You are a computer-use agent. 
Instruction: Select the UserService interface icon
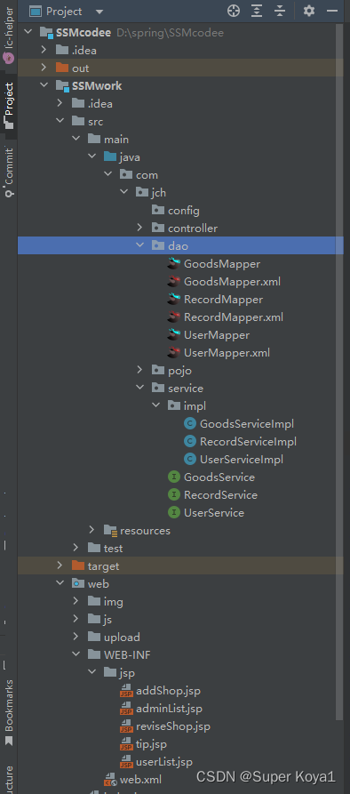(174, 512)
